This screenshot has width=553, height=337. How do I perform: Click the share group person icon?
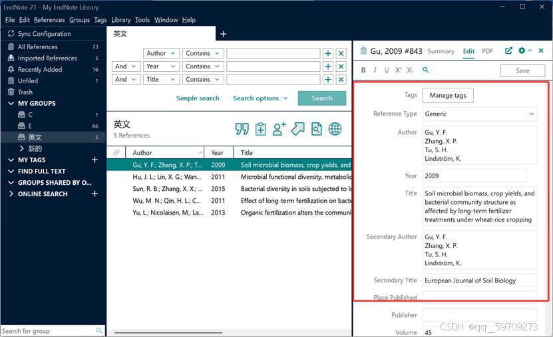click(279, 129)
